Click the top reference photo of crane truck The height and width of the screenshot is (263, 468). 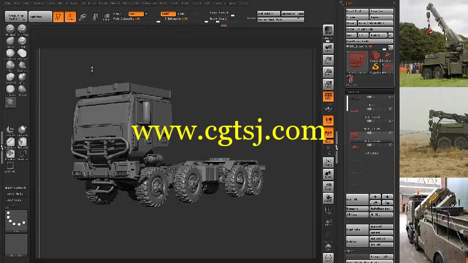coord(433,43)
